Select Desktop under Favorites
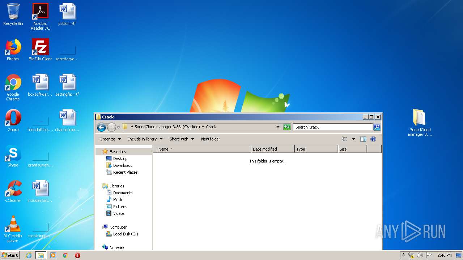This screenshot has height=260, width=463. point(120,159)
